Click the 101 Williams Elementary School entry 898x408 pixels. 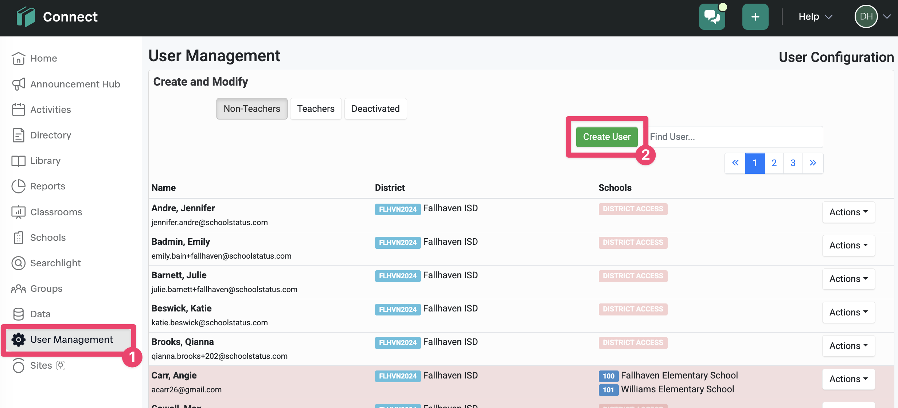(x=667, y=389)
